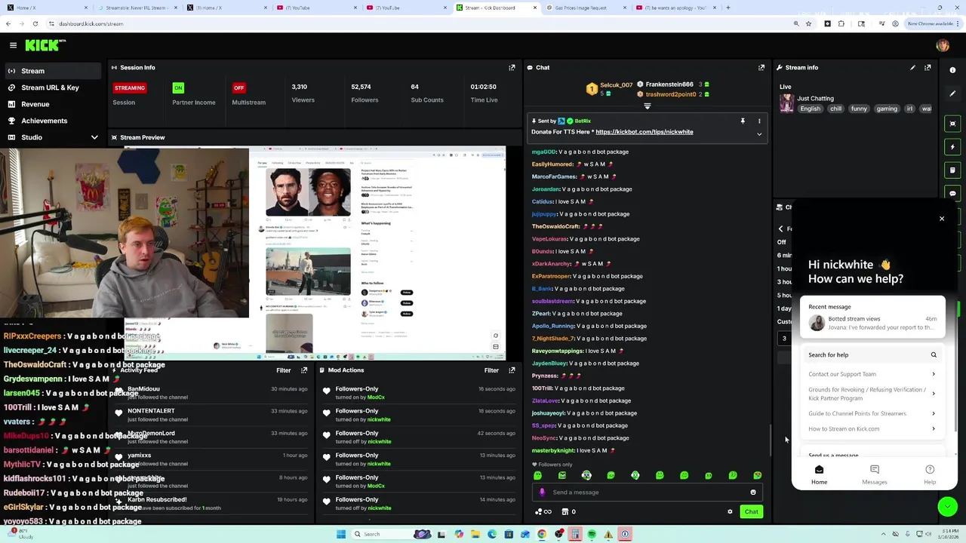Click the Send a message input
Image resolution: width=966 pixels, height=543 pixels.
click(646, 492)
